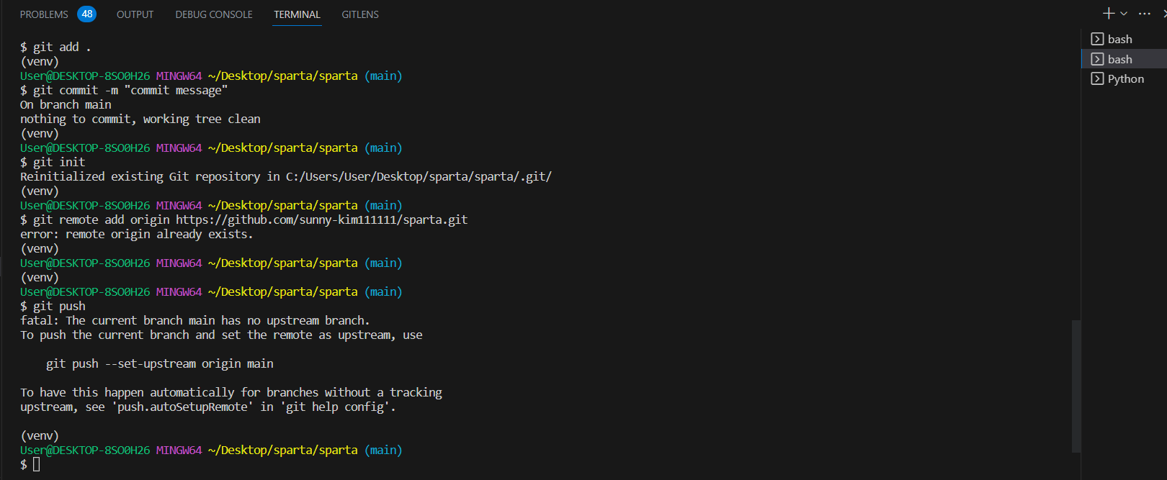Image resolution: width=1167 pixels, height=480 pixels.
Task: Switch to the GITLENS tab
Action: coord(360,14)
